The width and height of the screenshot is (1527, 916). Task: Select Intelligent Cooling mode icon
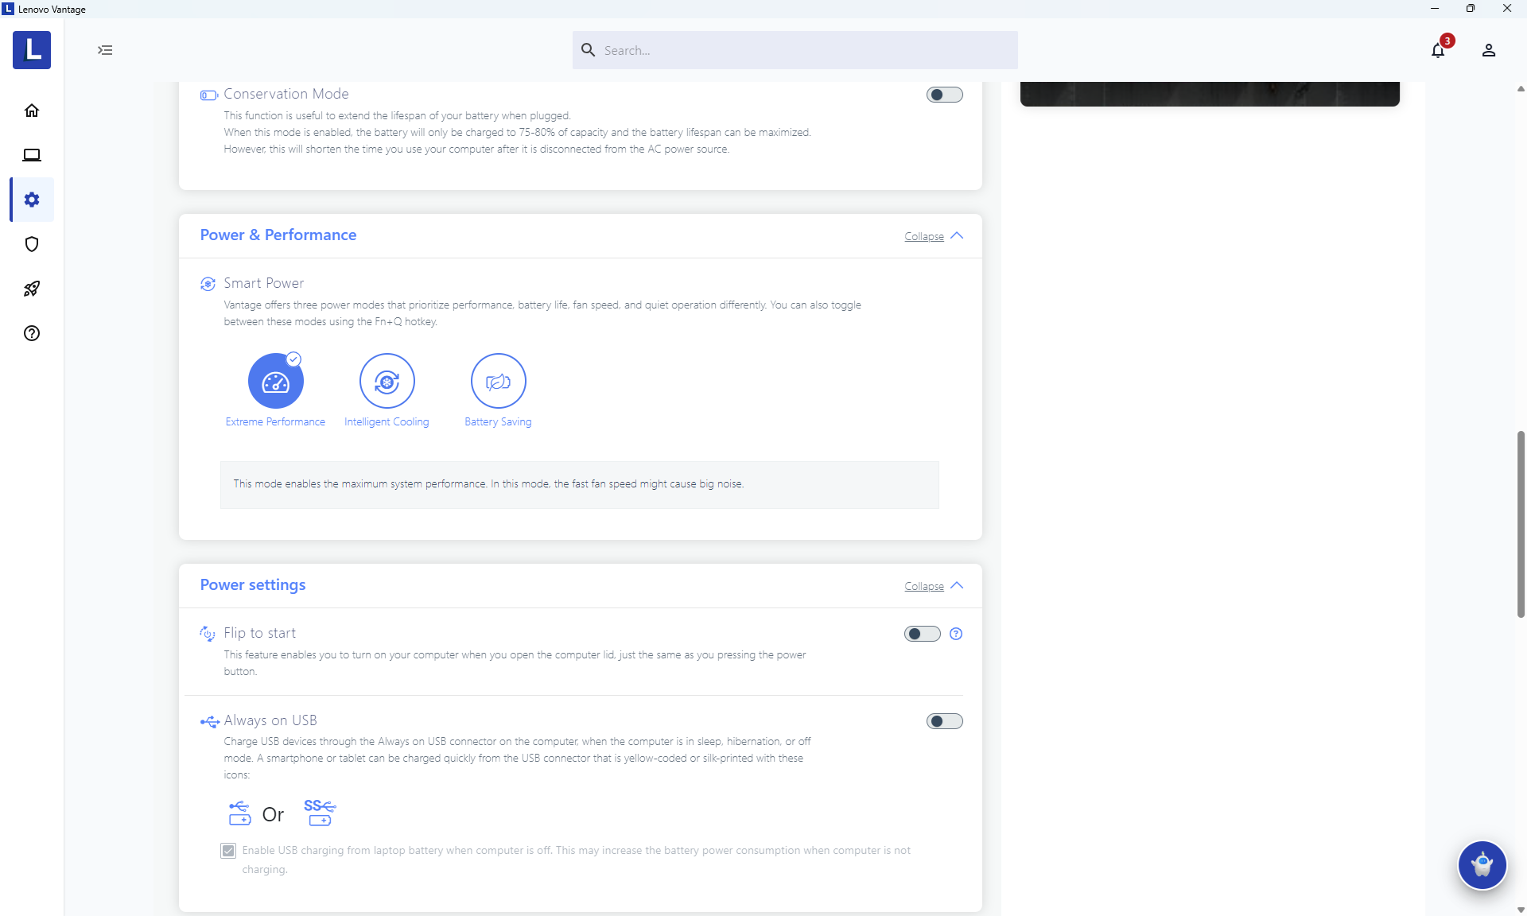coord(387,381)
